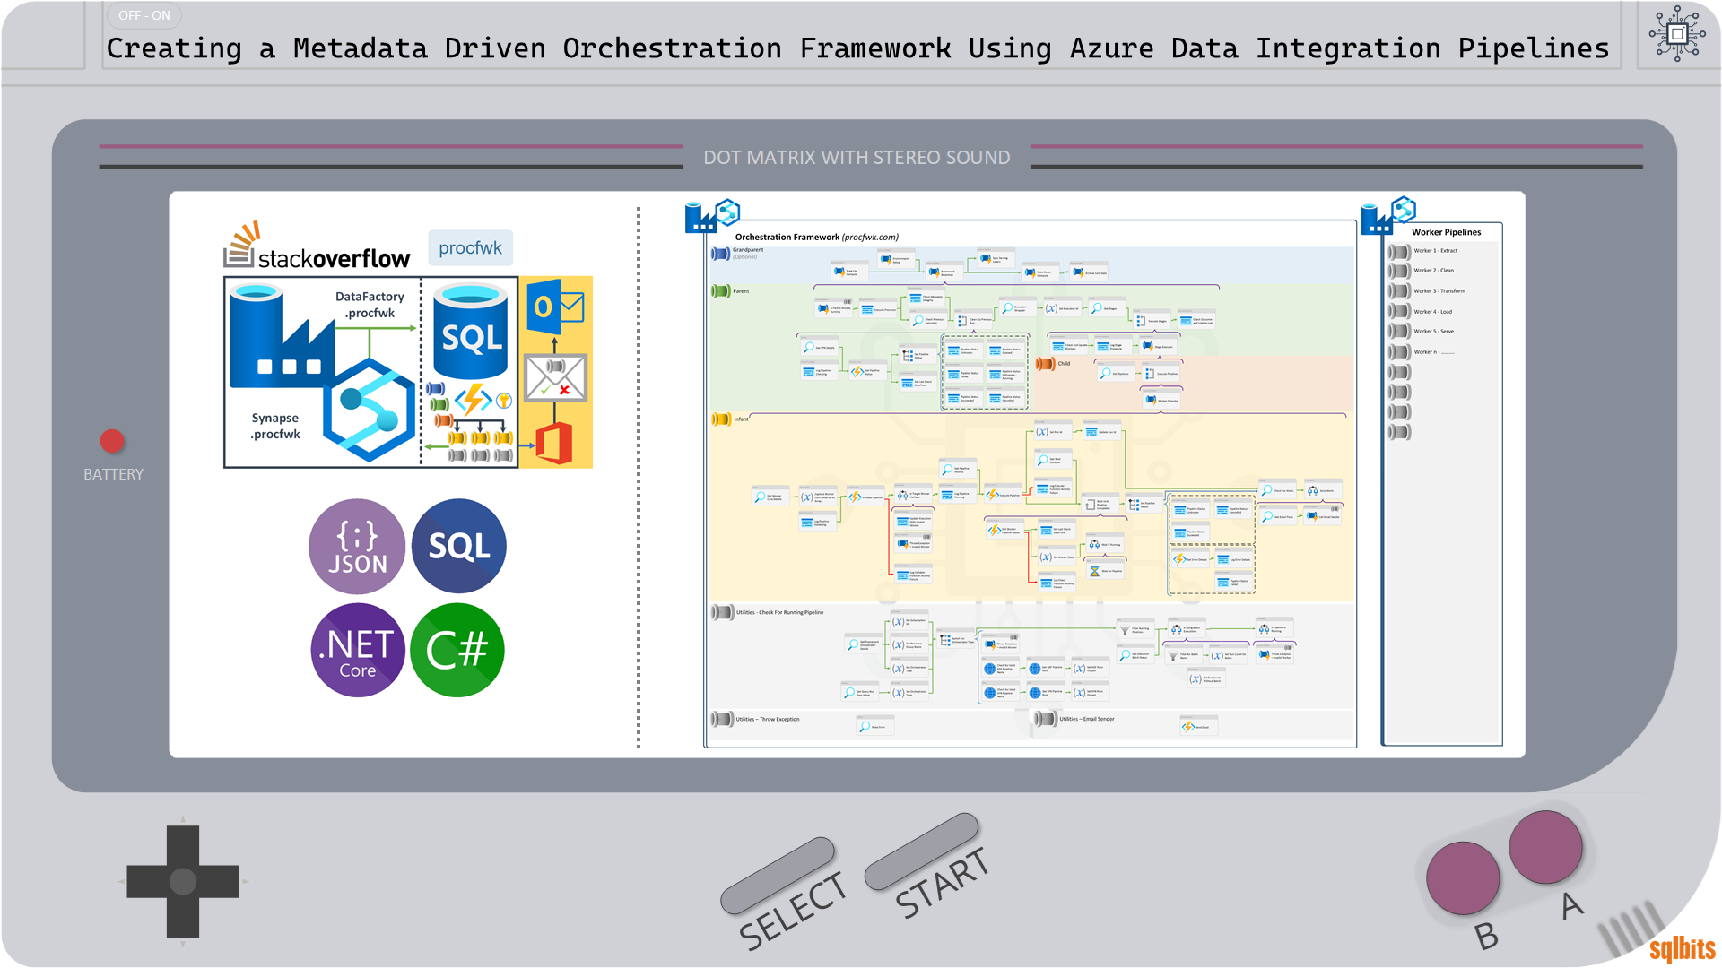
Task: Click the JSON purple circle icon
Action: (357, 546)
